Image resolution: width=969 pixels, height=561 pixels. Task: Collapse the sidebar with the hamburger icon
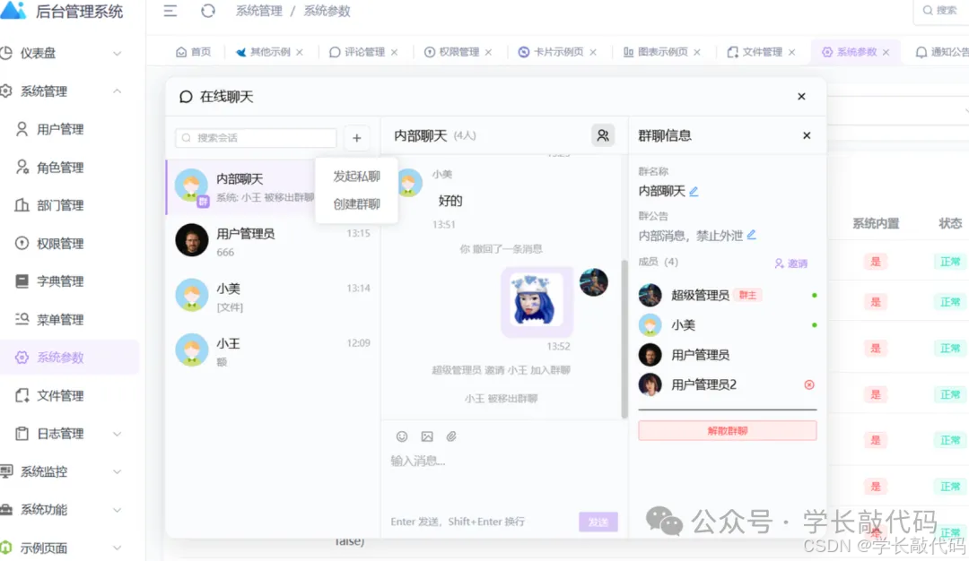point(170,11)
